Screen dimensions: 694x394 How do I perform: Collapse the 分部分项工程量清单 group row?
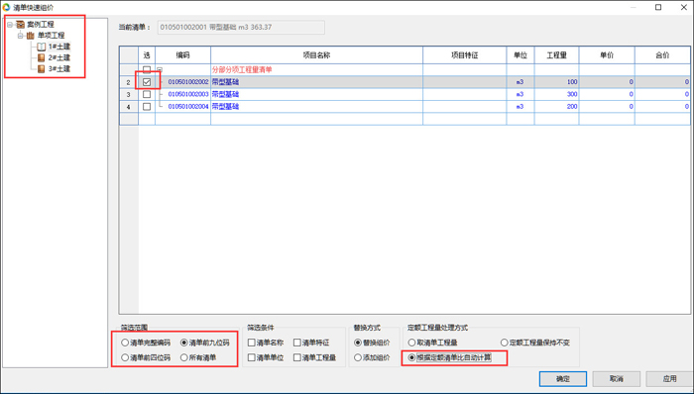click(160, 69)
